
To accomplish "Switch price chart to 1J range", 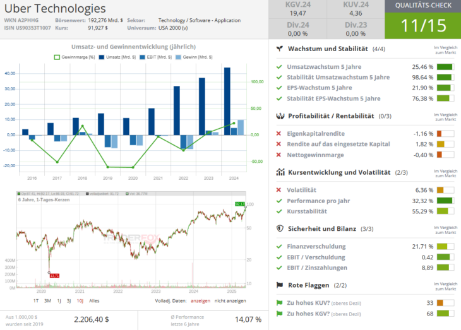I will pyautogui.click(x=59, y=300).
